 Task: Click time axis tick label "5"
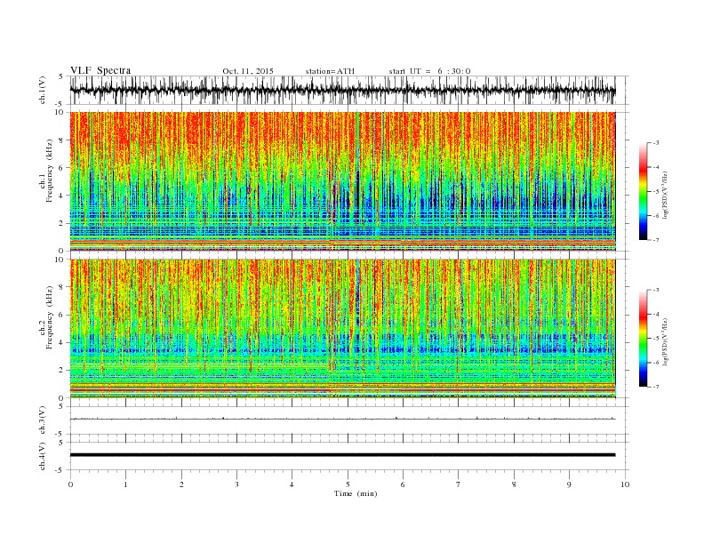(x=348, y=484)
